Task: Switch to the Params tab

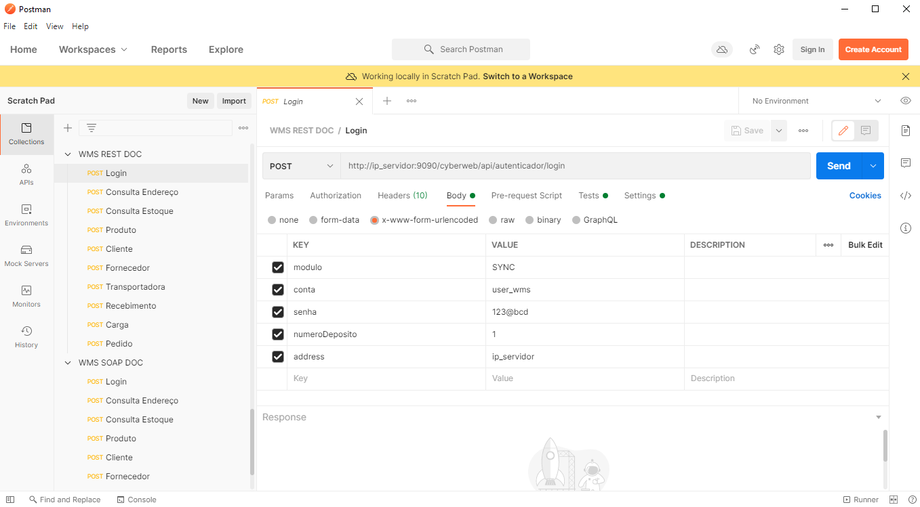Action: (279, 196)
